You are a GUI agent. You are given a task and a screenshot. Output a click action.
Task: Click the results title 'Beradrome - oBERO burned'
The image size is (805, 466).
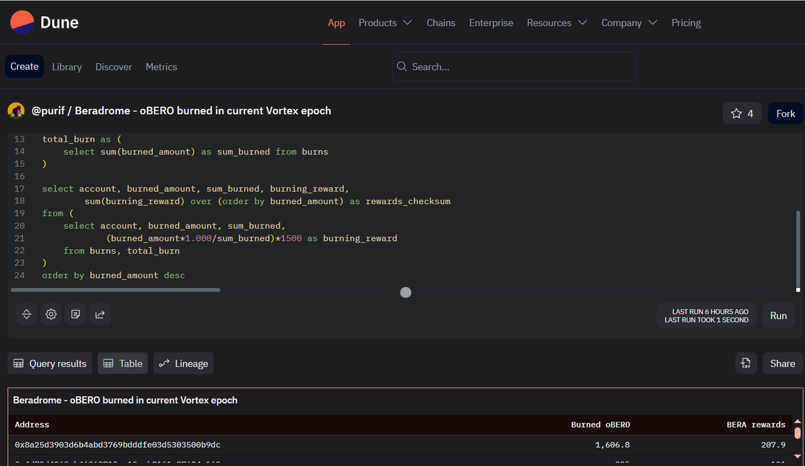[x=125, y=400]
